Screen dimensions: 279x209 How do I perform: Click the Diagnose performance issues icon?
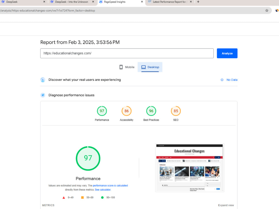[x=43, y=95]
